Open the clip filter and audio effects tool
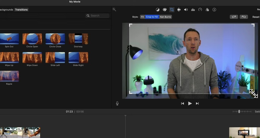Viewport: 260px width, 138px height. point(207,10)
